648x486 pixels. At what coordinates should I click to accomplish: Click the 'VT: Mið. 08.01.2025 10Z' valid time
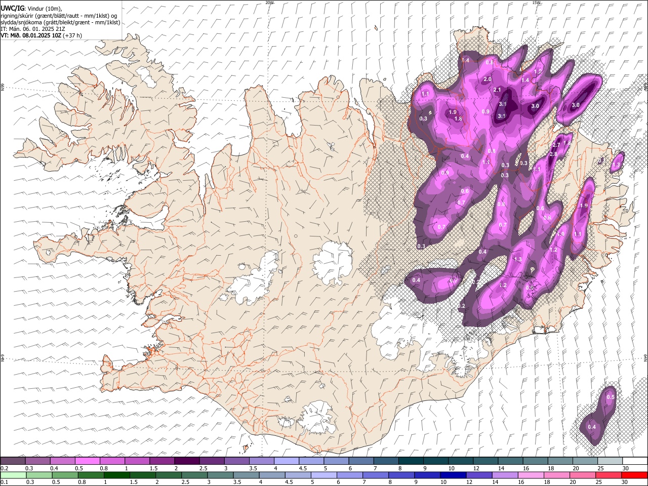tap(31, 35)
